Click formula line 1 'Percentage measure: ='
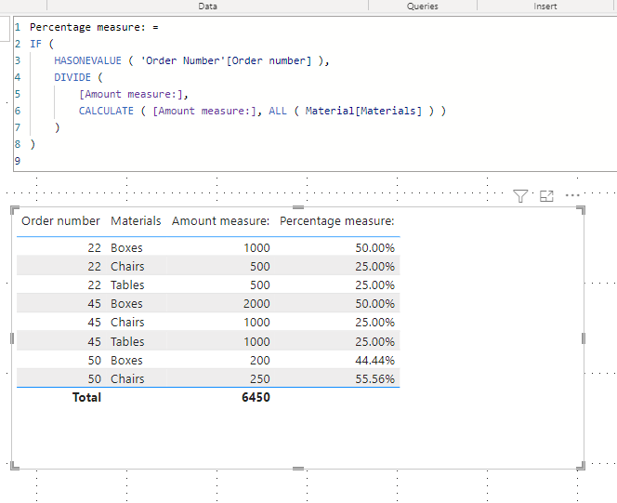The width and height of the screenshot is (617, 503). pos(94,27)
